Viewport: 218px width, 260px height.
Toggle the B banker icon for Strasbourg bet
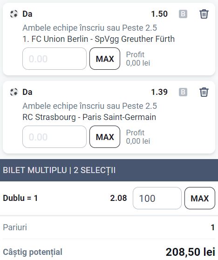tap(183, 92)
